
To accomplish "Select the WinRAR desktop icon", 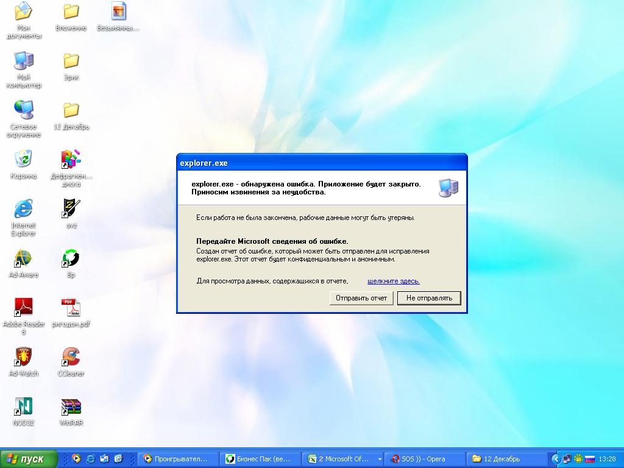I will point(71,406).
